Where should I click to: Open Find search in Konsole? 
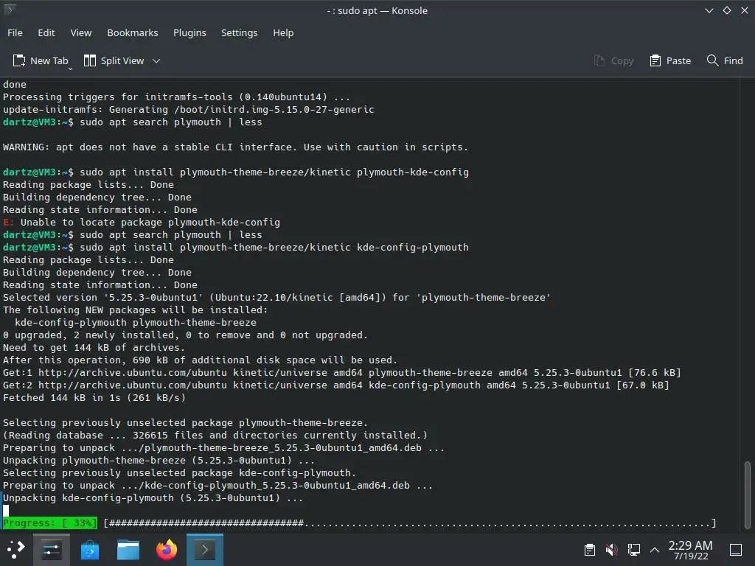(725, 60)
